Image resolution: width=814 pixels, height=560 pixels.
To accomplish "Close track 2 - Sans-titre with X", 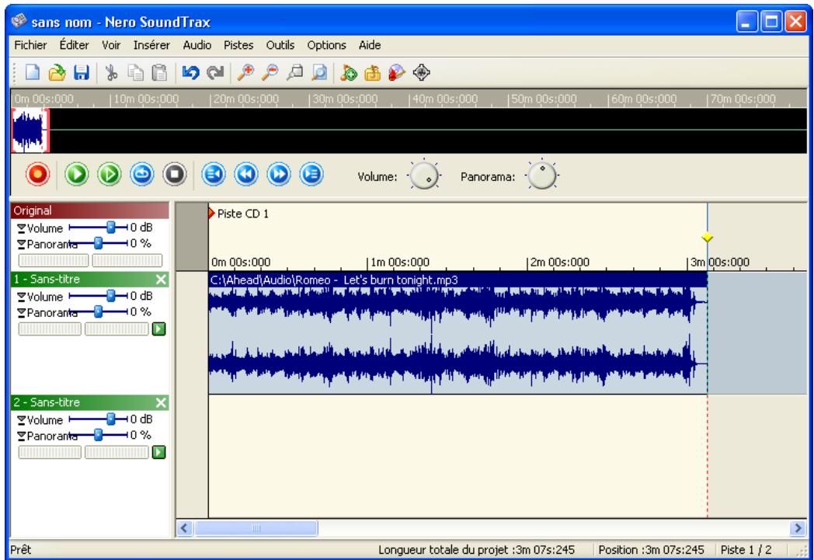I will point(161,403).
